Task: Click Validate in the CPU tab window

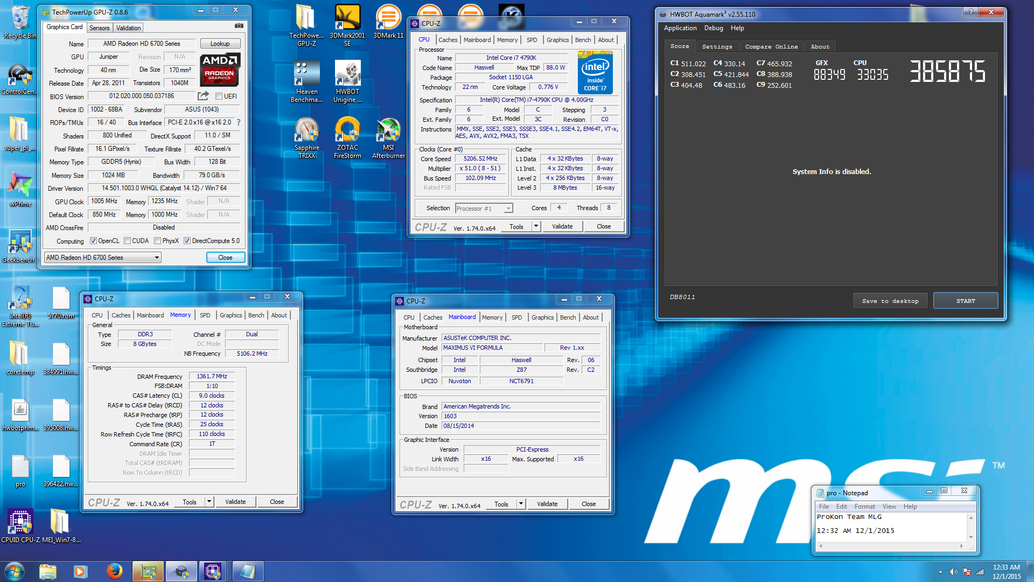Action: pyautogui.click(x=562, y=226)
